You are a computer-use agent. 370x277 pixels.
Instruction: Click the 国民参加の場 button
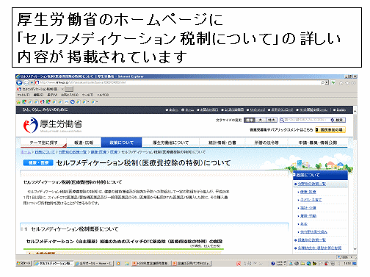pyautogui.click(x=330, y=130)
